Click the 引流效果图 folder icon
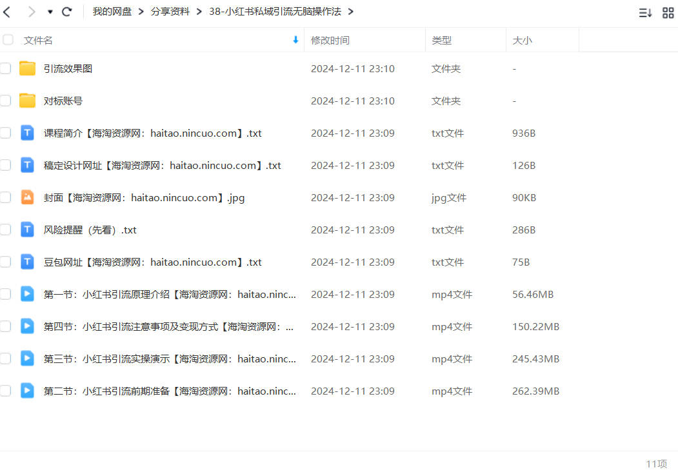Screen dimensions: 678x472 27,68
